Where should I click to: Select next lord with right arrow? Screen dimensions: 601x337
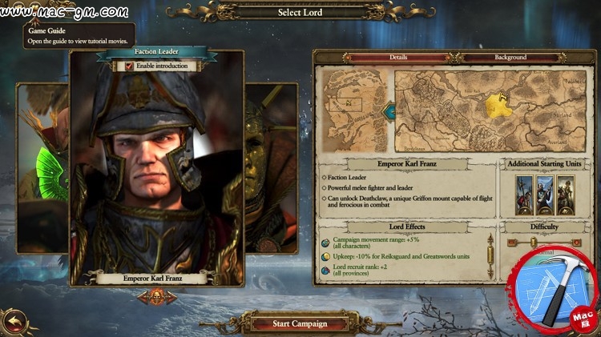(171, 297)
